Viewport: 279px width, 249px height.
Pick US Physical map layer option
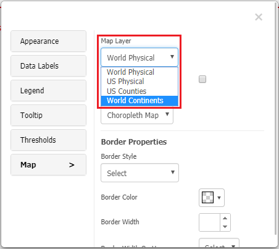pos(139,82)
